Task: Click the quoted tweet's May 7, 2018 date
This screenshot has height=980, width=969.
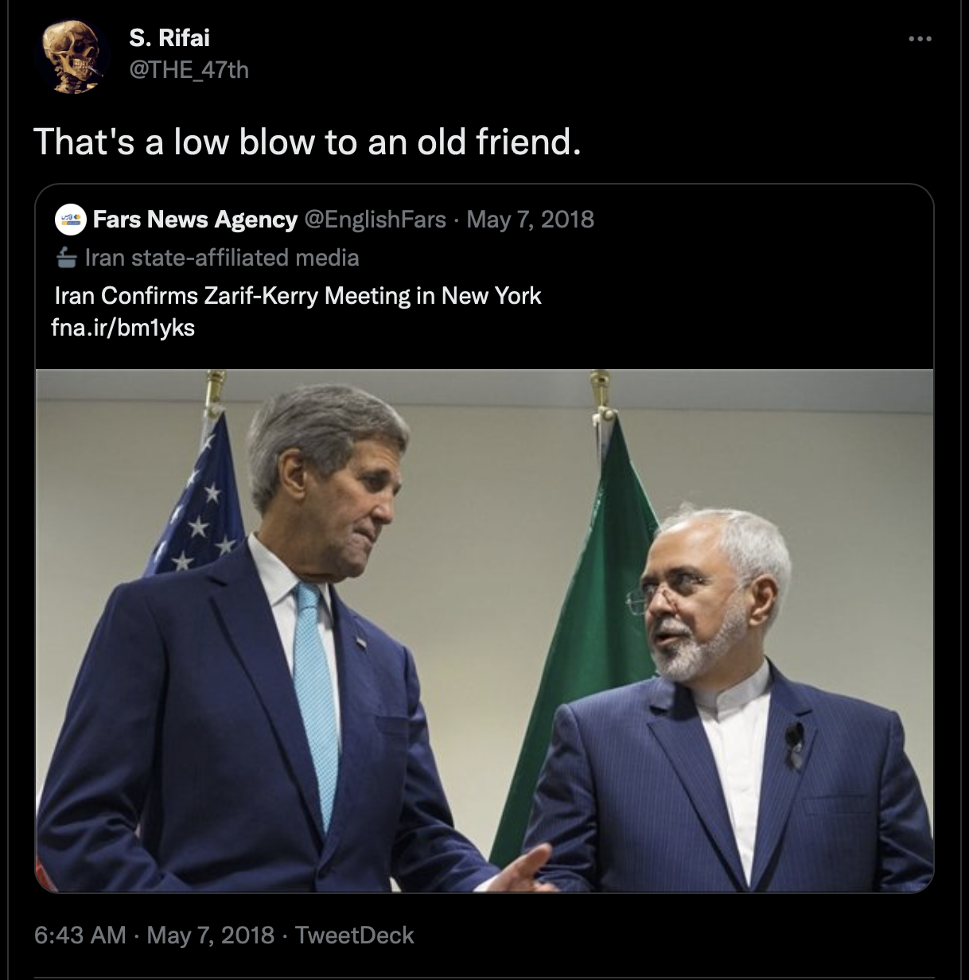Action: pos(531,220)
